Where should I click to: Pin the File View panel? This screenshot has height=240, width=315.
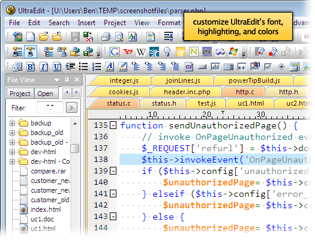tap(67, 80)
